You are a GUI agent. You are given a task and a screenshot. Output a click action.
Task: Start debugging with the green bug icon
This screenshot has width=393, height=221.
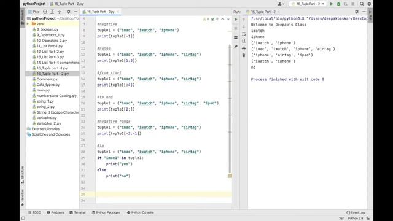tap(338, 4)
